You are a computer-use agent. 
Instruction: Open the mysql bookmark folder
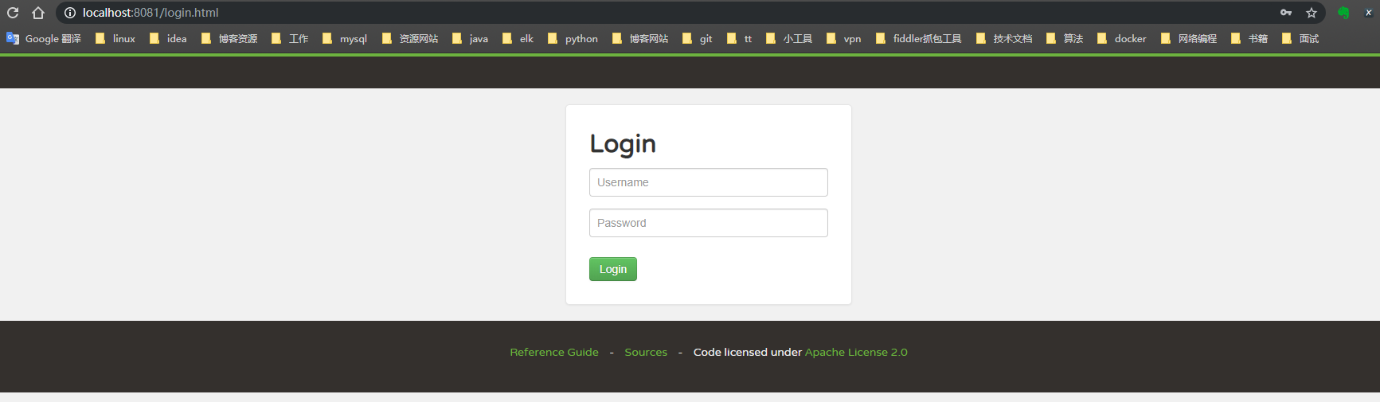coord(345,38)
